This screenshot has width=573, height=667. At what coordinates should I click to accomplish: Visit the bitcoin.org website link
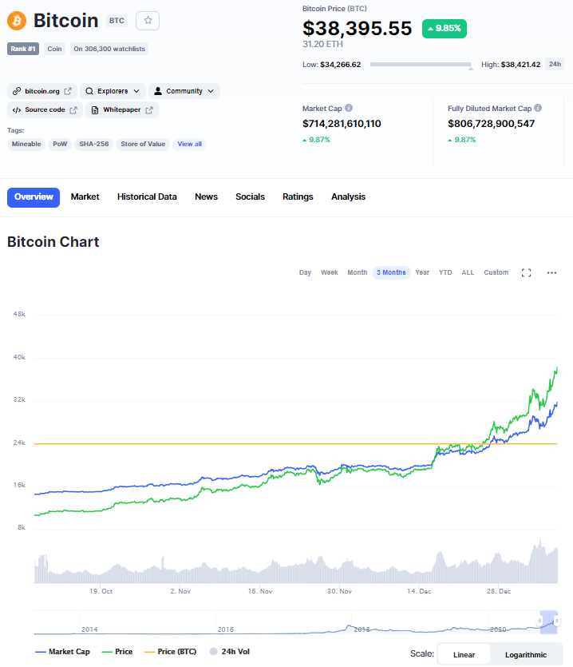point(41,91)
